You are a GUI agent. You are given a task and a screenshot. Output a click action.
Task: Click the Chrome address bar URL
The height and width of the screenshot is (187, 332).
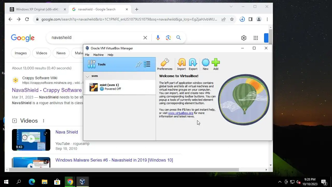[x=129, y=19]
